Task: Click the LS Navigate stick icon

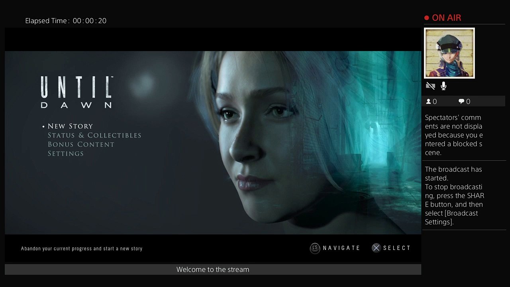Action: 315,248
